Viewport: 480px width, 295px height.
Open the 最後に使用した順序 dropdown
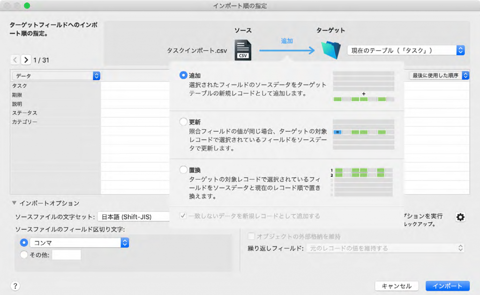coord(439,76)
